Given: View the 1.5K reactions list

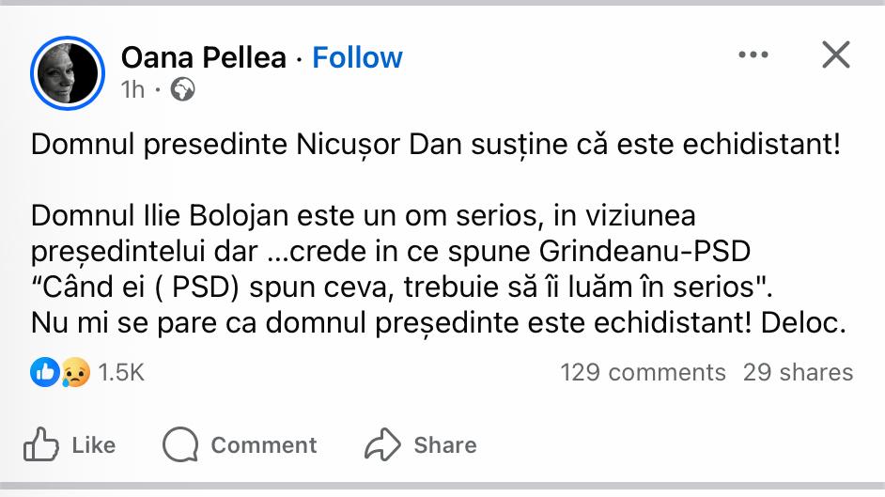Looking at the screenshot, I should (121, 373).
